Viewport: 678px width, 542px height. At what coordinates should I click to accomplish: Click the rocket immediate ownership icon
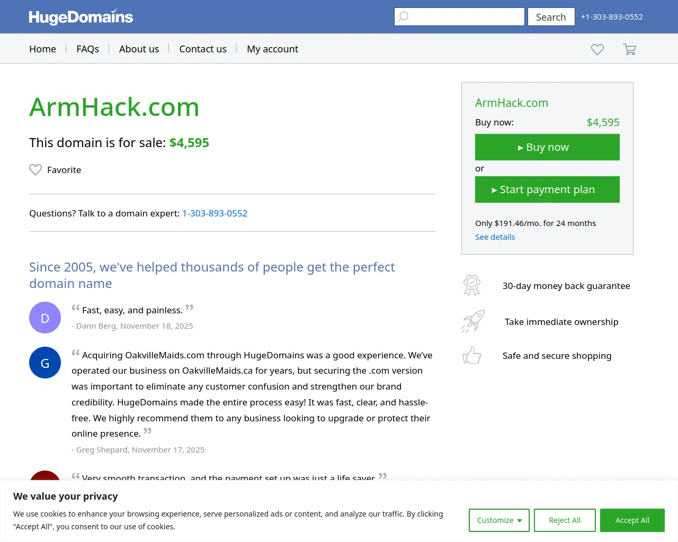(473, 321)
